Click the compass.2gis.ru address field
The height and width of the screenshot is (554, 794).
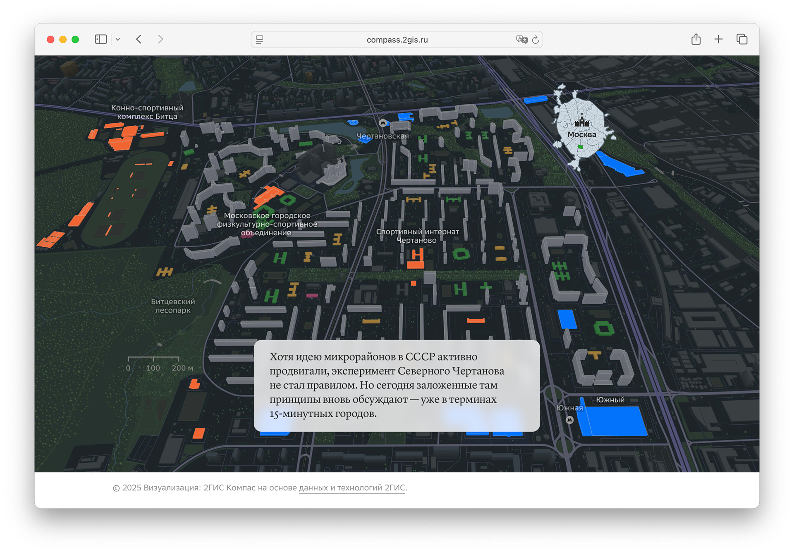tap(397, 40)
